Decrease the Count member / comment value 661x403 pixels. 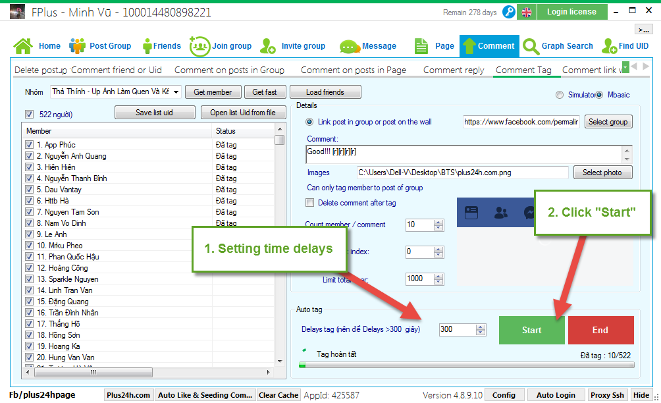point(438,228)
